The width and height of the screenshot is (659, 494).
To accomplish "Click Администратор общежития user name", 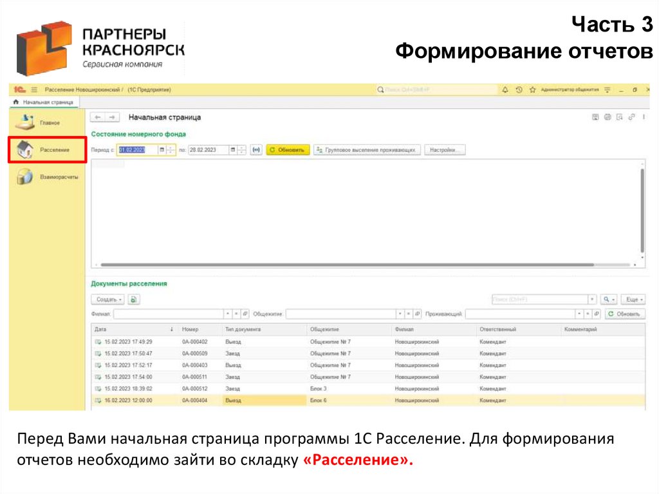I will [570, 90].
